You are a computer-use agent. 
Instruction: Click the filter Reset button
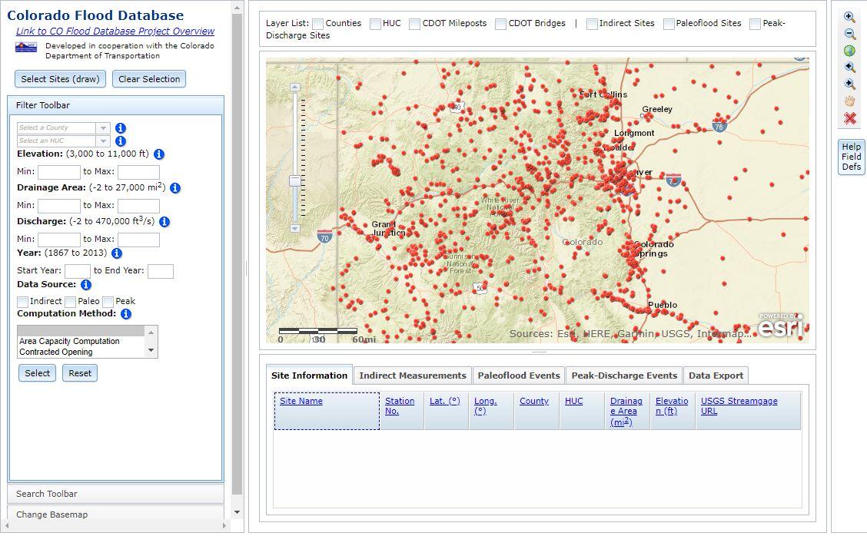coord(80,373)
